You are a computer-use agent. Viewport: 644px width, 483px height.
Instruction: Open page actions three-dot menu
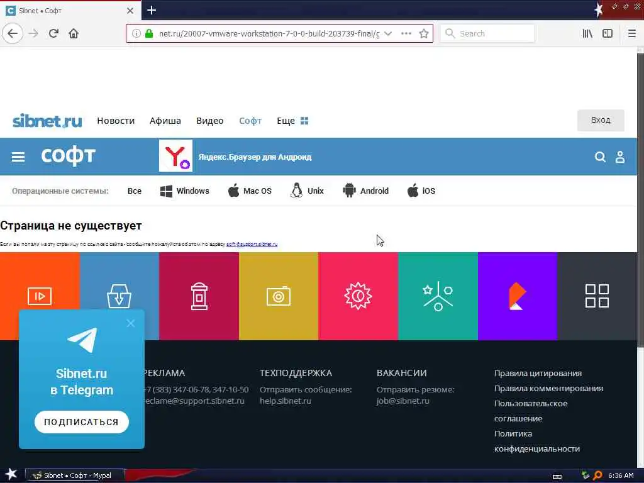(x=406, y=33)
